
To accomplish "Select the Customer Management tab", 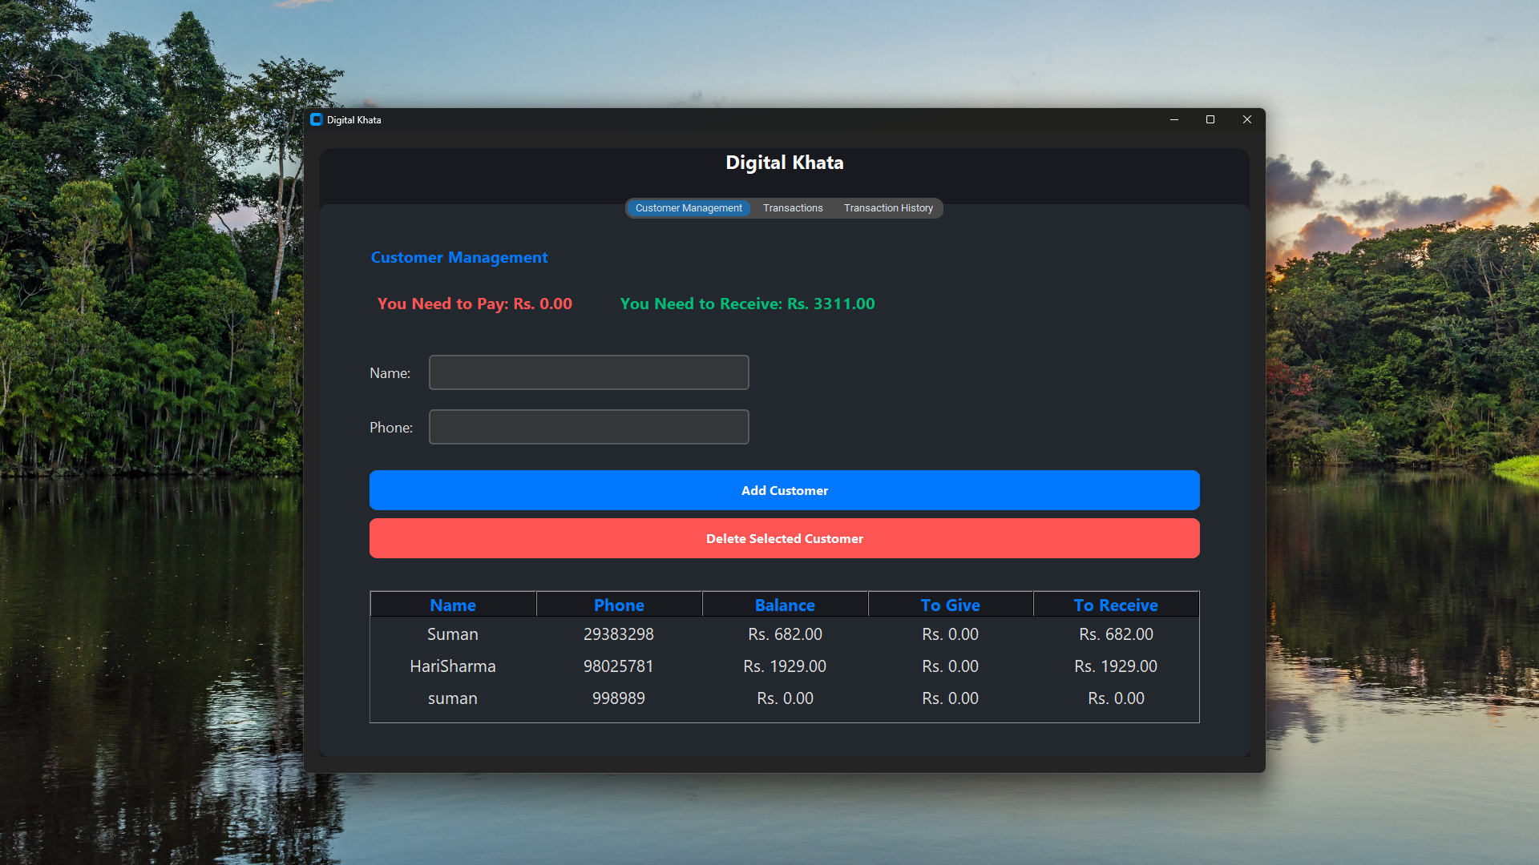I will point(687,207).
